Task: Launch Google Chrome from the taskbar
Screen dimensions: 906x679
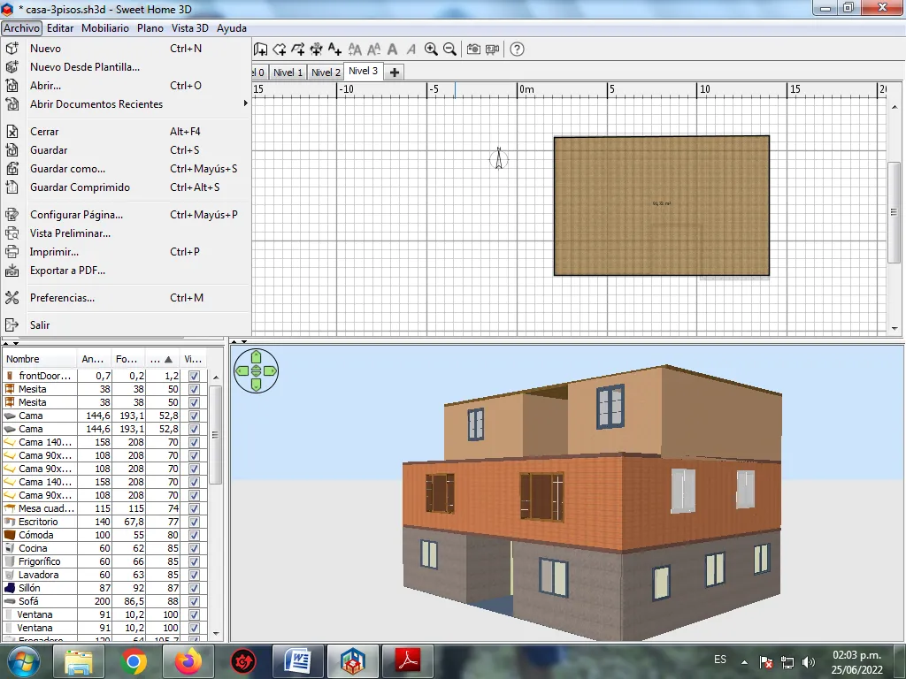Action: [x=134, y=661]
